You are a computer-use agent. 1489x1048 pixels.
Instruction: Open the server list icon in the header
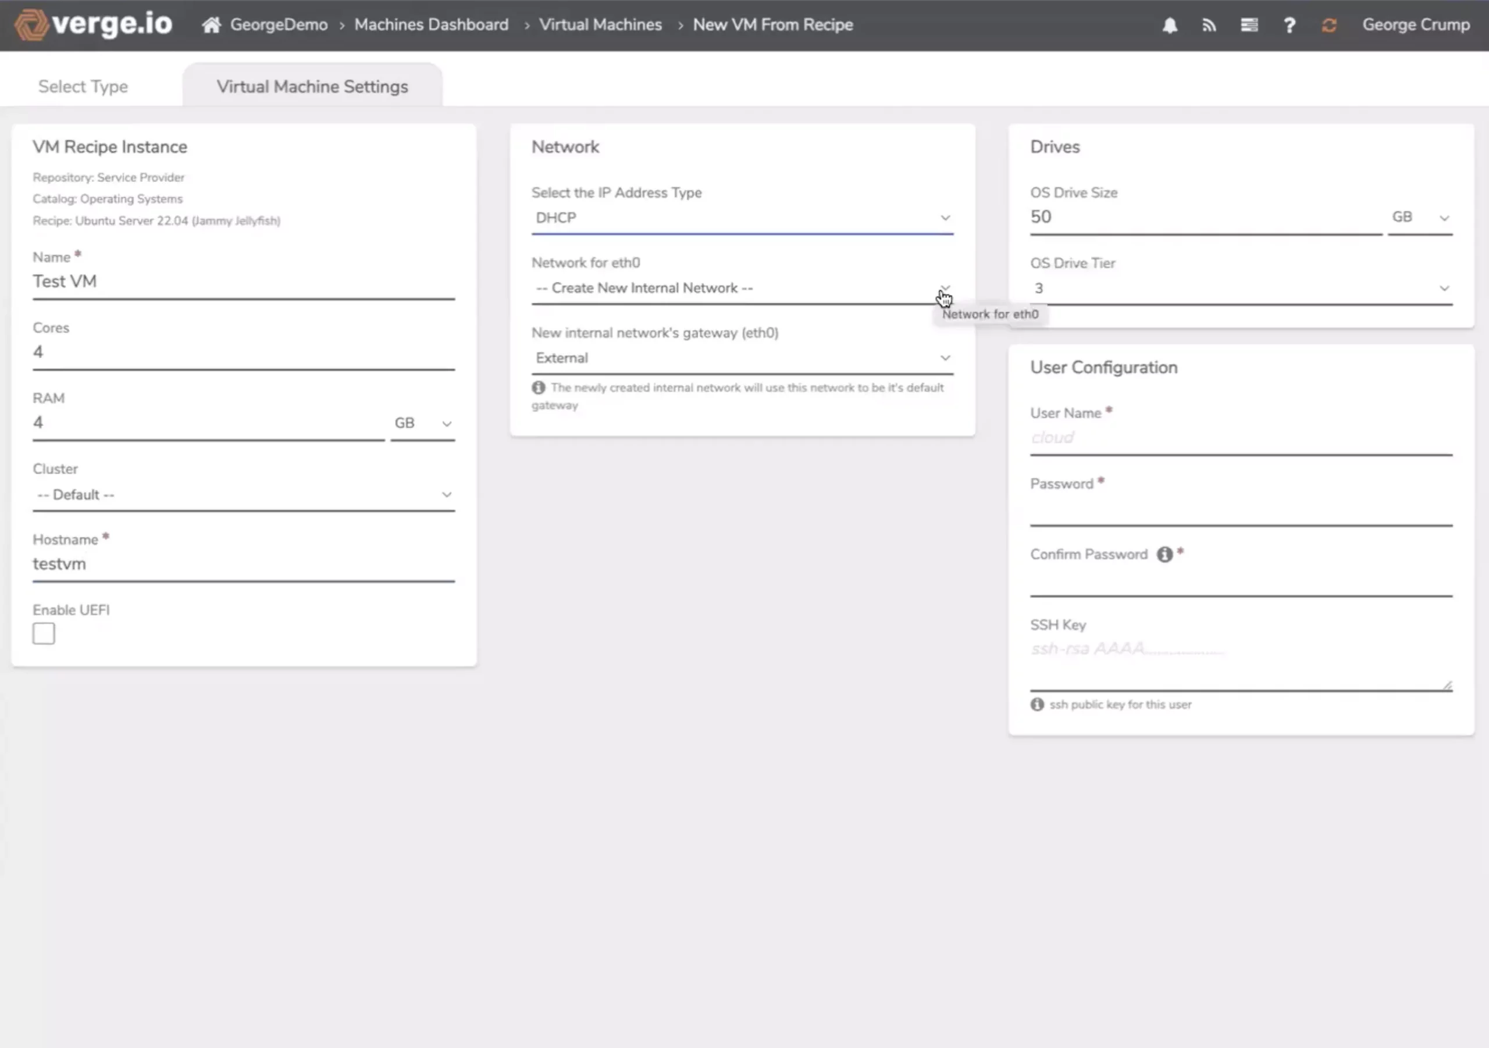pyautogui.click(x=1249, y=25)
